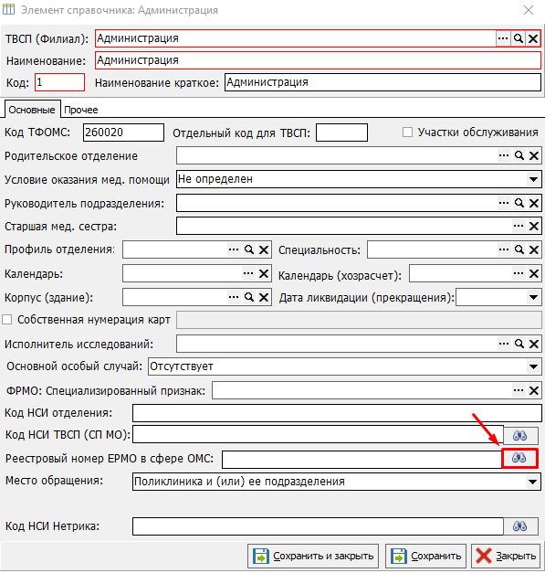Click binoculars for Реестровый номер ЕРМО

point(519,458)
